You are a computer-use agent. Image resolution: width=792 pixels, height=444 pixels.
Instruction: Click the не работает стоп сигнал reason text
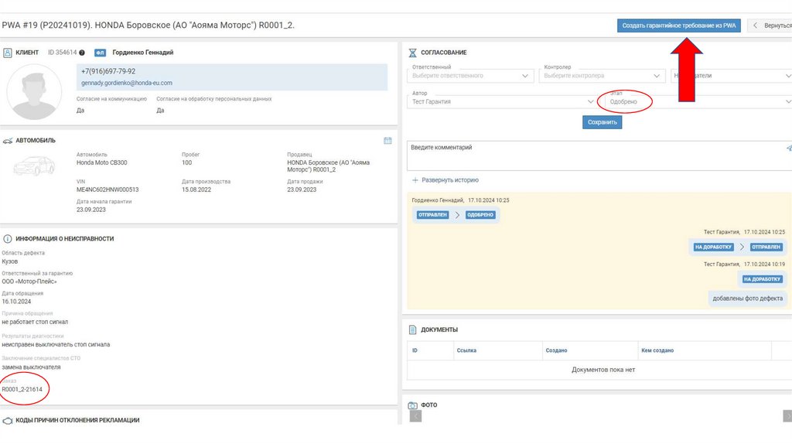pos(35,322)
